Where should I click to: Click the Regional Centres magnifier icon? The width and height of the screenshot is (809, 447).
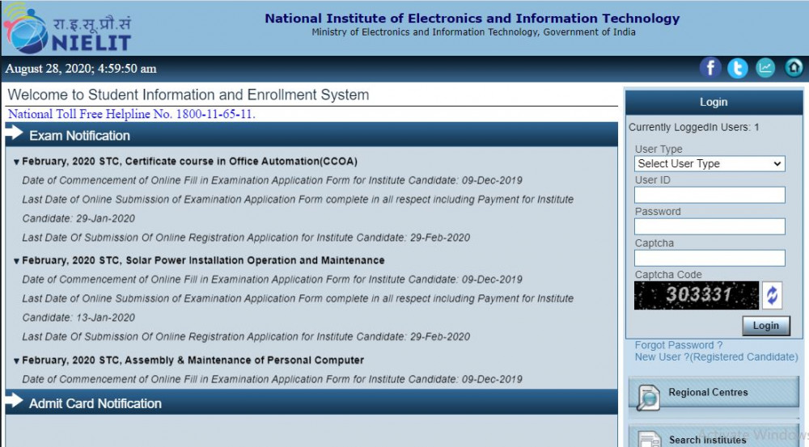click(x=648, y=396)
